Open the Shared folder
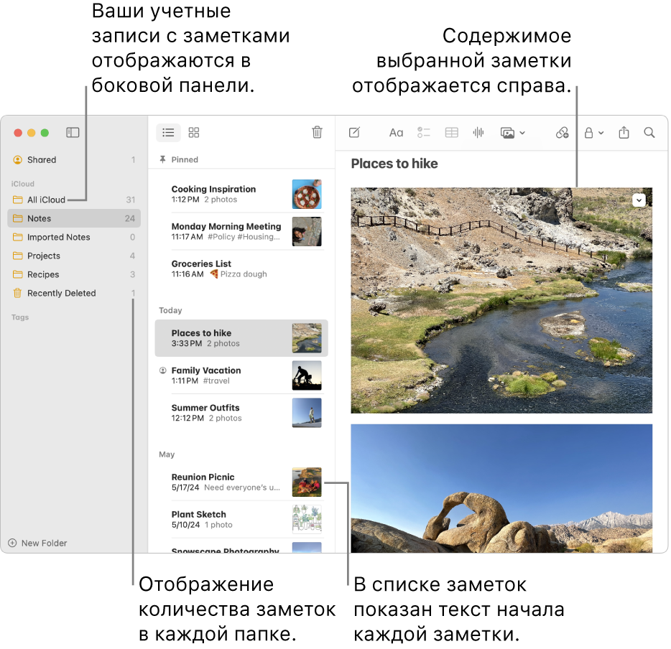The image size is (671, 649). click(x=74, y=160)
